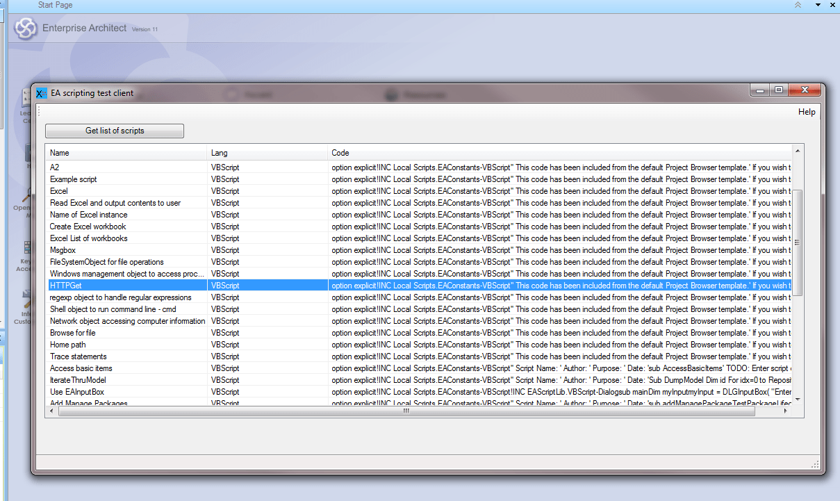The image size is (840, 501).
Task: Select the Excel script name
Action: point(59,191)
